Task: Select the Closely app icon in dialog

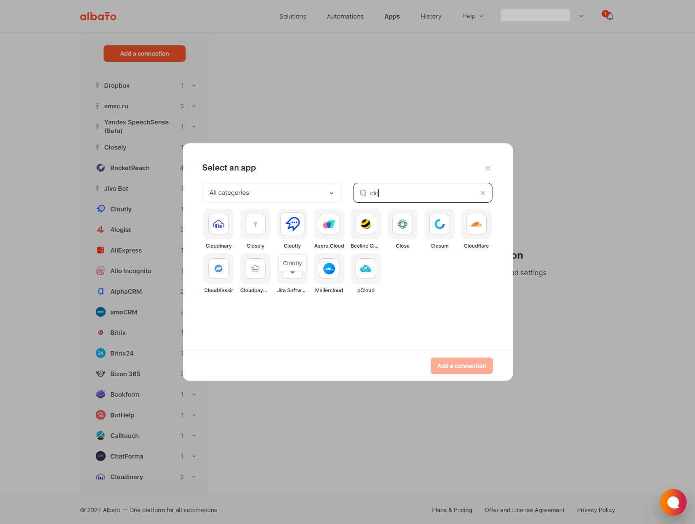Action: tap(255, 224)
